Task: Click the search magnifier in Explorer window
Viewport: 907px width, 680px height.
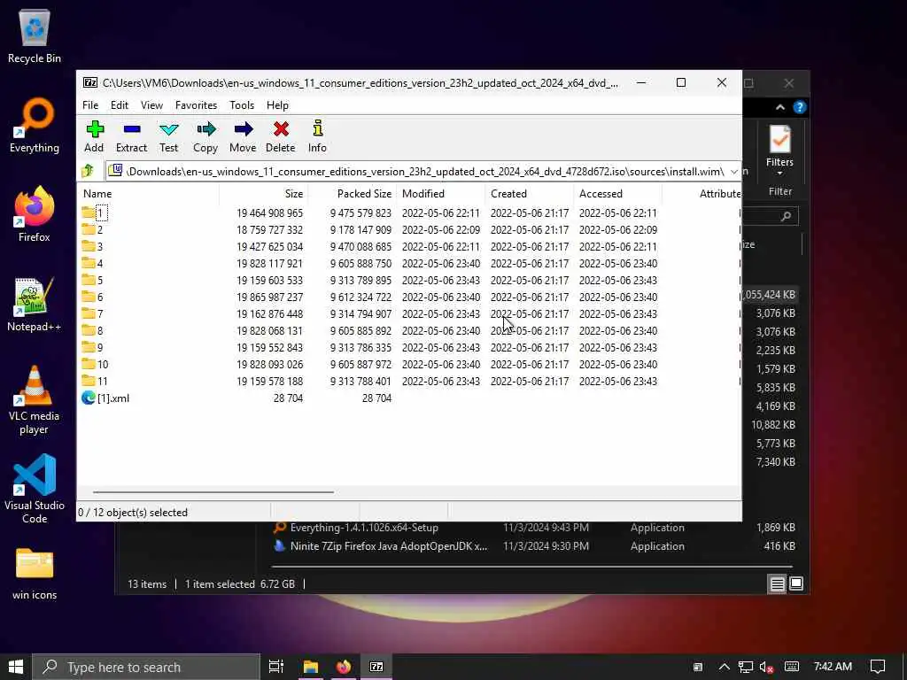Action: pyautogui.click(x=786, y=216)
